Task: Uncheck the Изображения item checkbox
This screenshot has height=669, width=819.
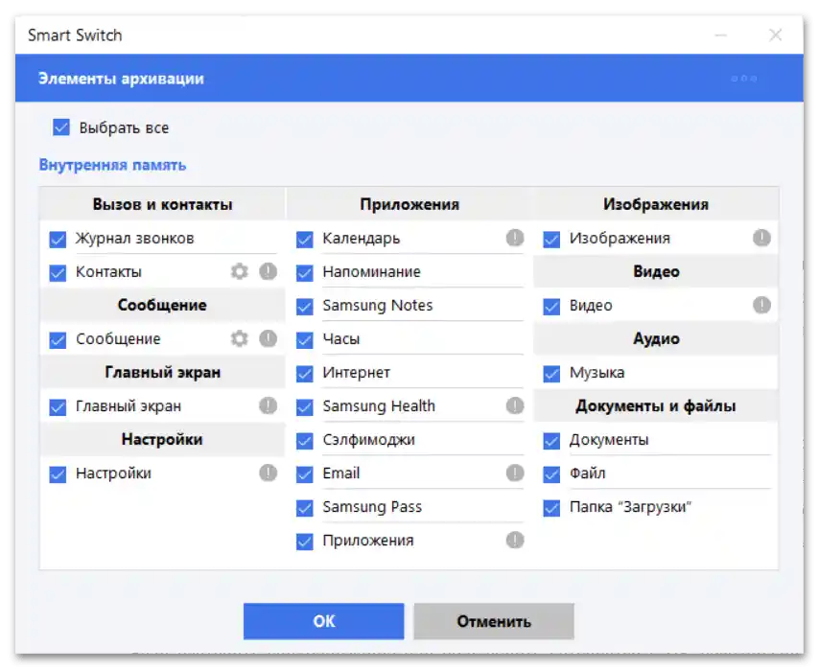Action: (551, 240)
